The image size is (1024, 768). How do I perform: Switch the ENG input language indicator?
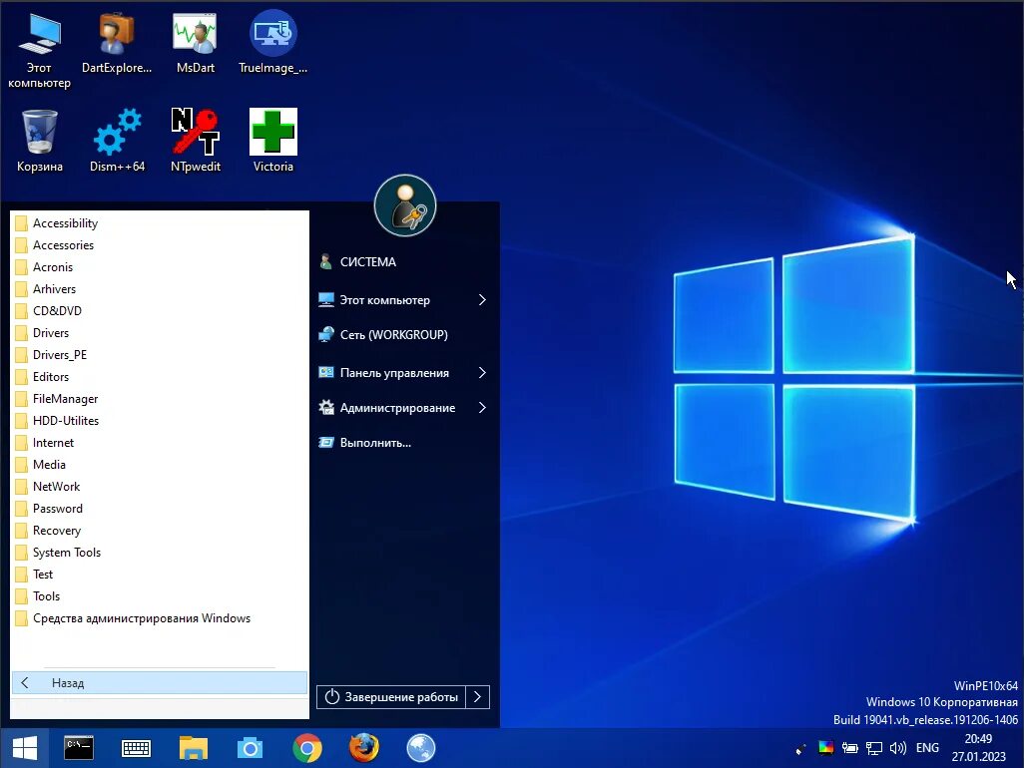[927, 748]
